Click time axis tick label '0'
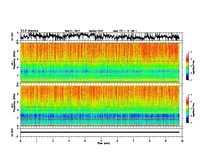The image size is (205, 158). pyautogui.click(x=20, y=141)
